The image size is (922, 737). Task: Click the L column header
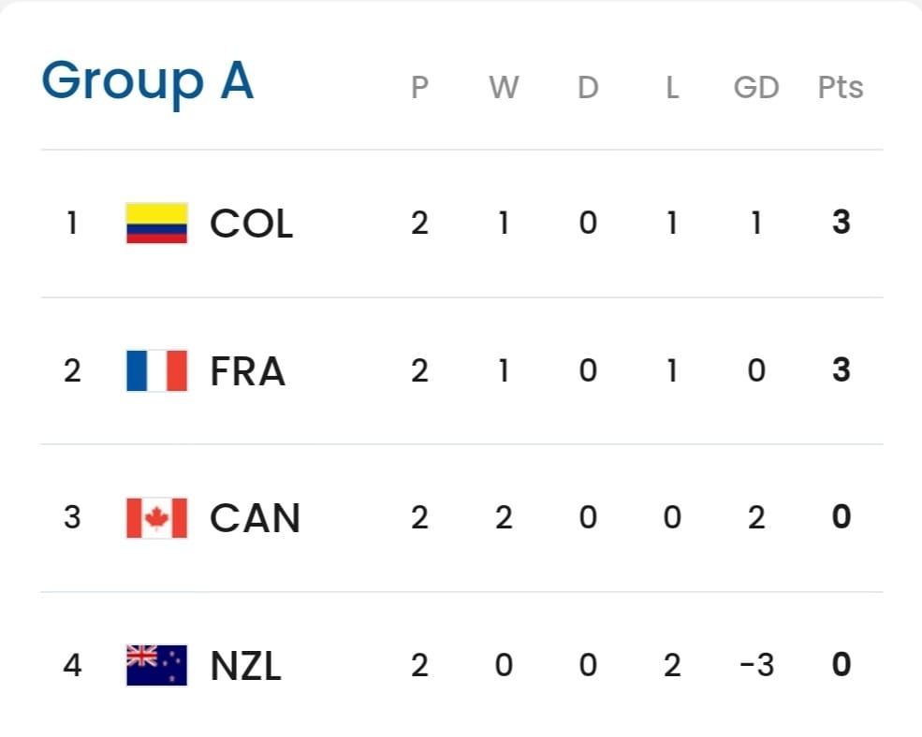click(x=672, y=88)
